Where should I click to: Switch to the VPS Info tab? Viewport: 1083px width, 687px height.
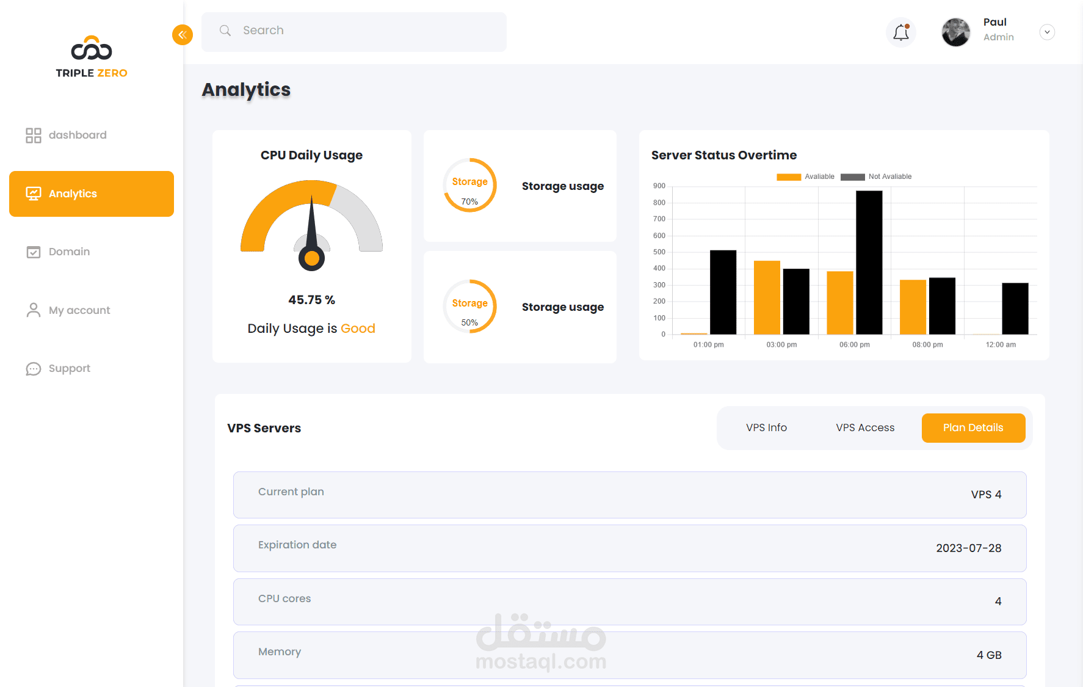(766, 427)
